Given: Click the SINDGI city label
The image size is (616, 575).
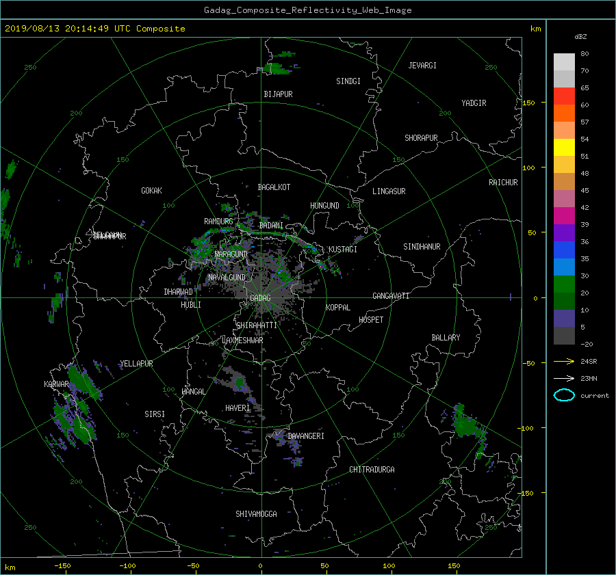Looking at the screenshot, I should (348, 81).
